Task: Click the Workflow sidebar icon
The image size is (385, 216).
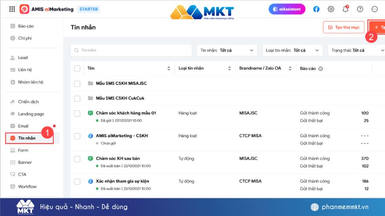Action: point(12,187)
